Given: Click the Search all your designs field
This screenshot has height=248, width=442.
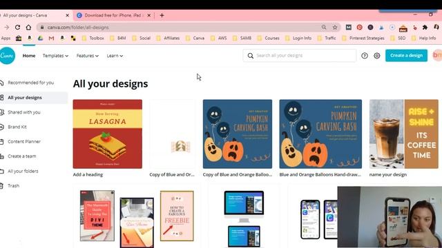Looking at the screenshot, I should (x=299, y=56).
